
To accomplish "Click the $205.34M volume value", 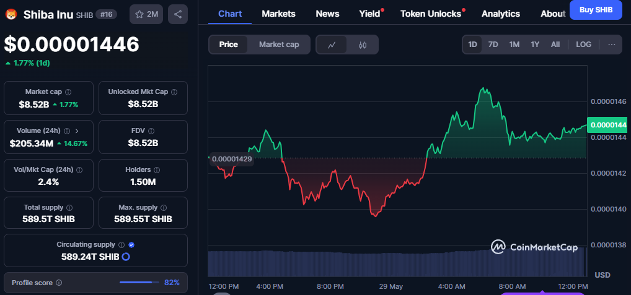I will pyautogui.click(x=32, y=143).
